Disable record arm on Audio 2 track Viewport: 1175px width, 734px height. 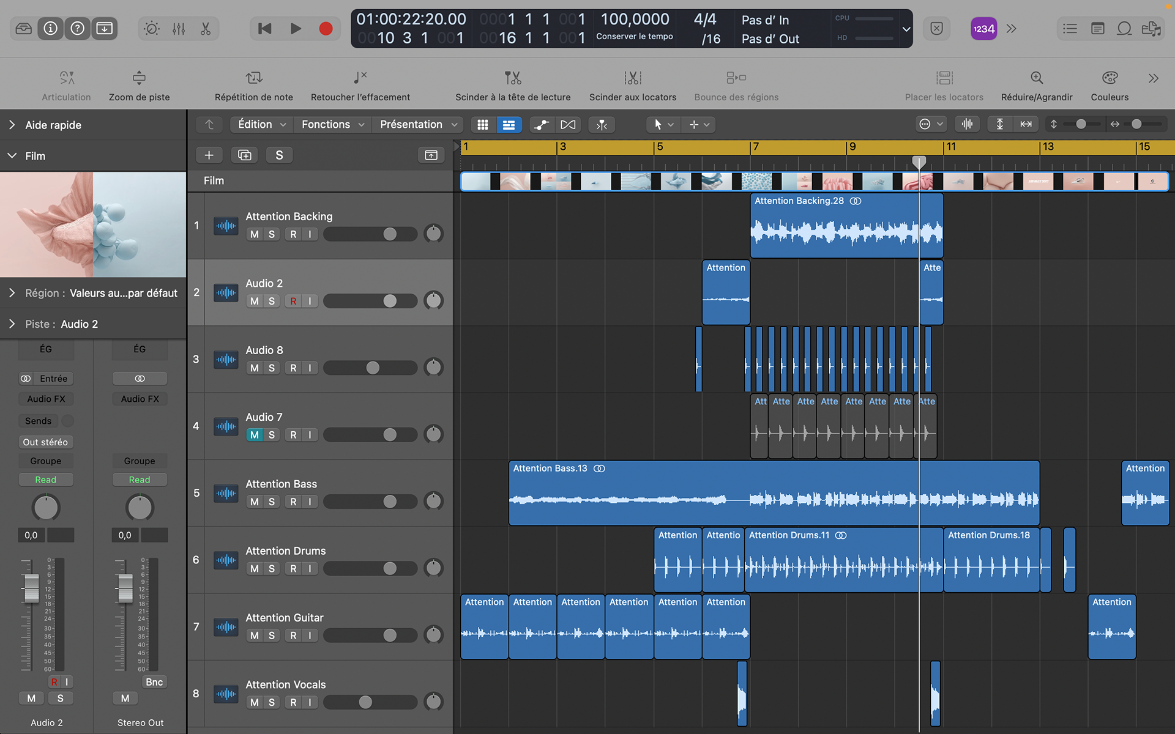(x=293, y=301)
